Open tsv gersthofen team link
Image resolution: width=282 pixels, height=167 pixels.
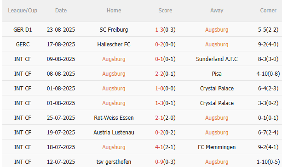coord(114,162)
